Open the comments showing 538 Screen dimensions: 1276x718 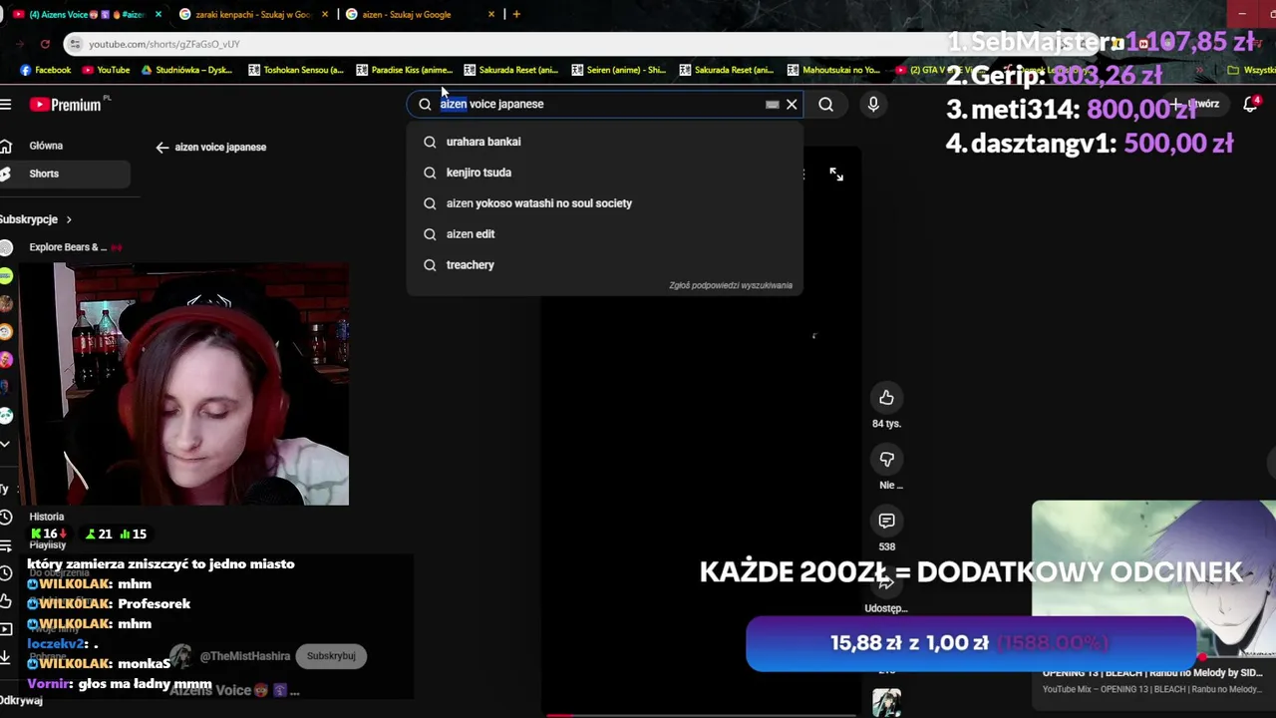pos(886,521)
